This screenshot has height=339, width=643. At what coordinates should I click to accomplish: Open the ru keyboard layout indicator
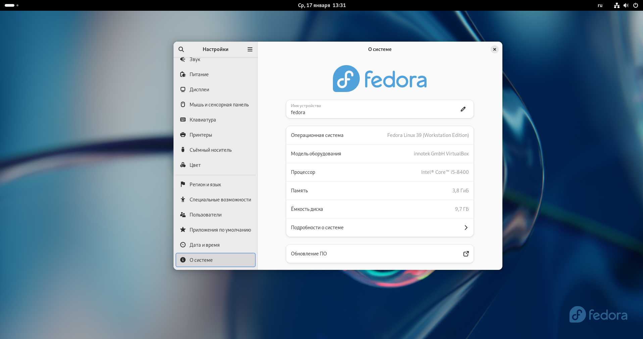click(600, 5)
